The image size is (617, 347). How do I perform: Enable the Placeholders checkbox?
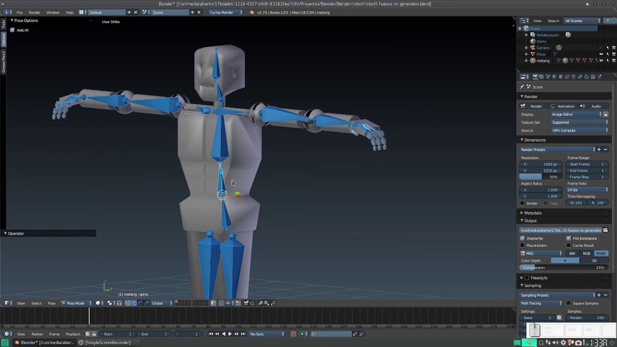(523, 245)
